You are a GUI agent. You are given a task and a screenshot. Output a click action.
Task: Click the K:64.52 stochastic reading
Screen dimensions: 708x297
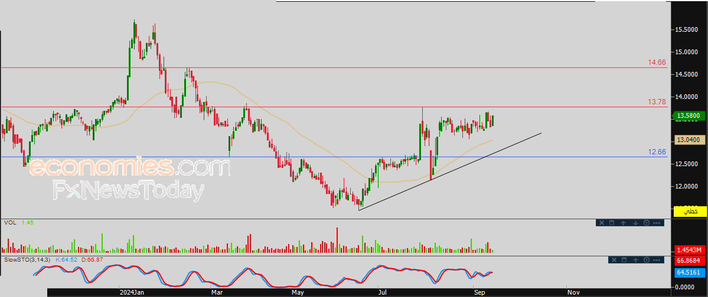click(66, 260)
